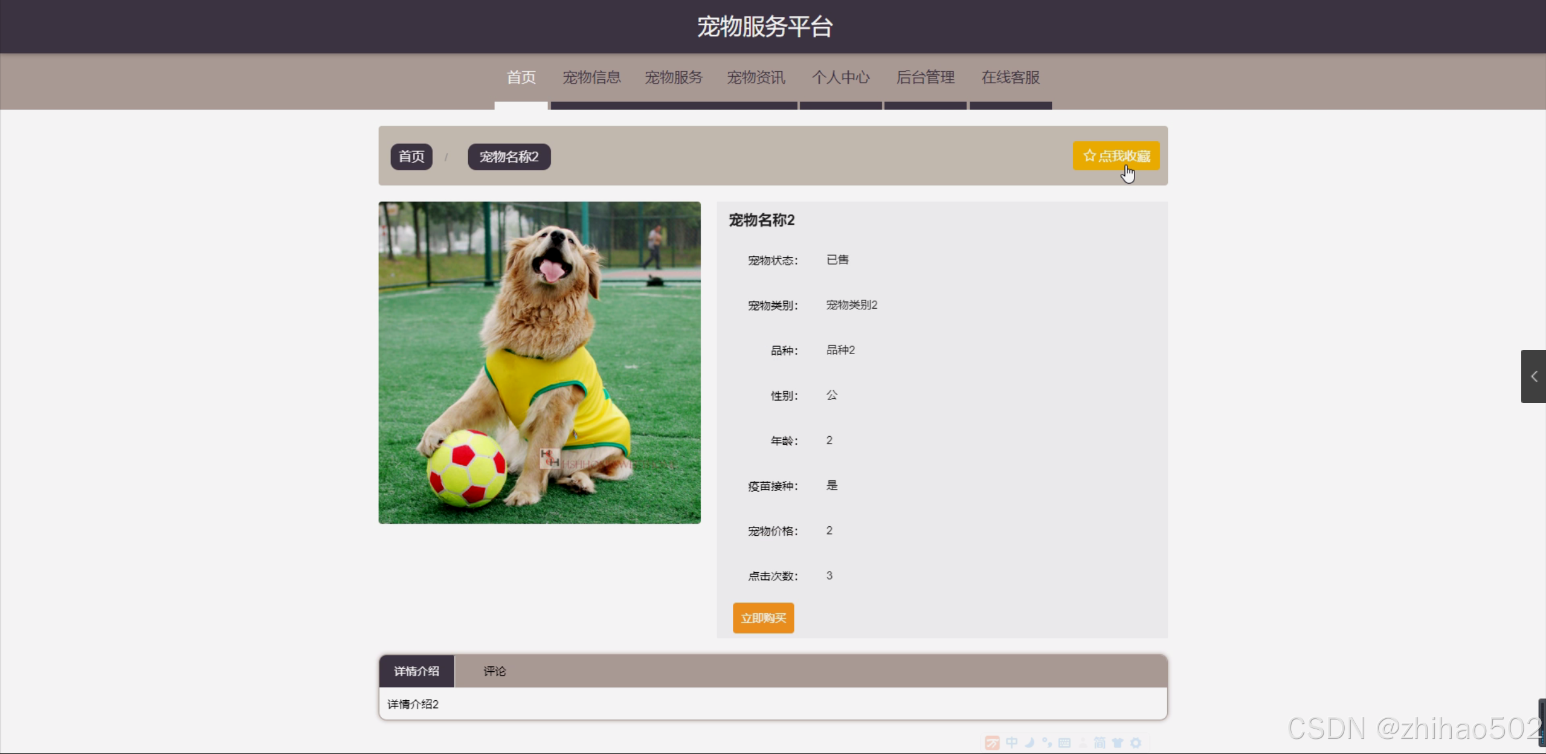The height and width of the screenshot is (754, 1546).
Task: Toggle punctuation mode icon in IME bar
Action: [1047, 743]
